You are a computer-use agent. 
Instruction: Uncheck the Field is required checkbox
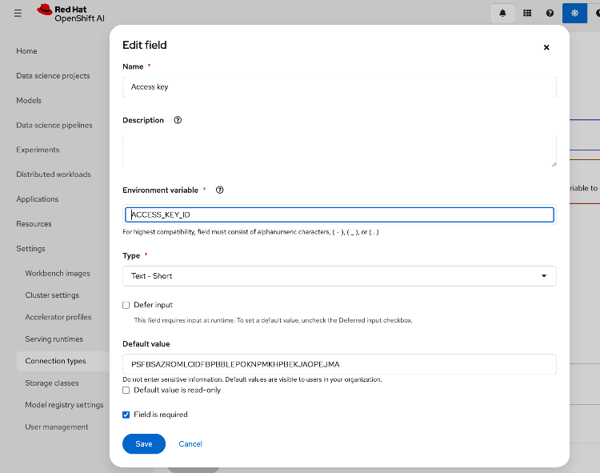coord(126,415)
